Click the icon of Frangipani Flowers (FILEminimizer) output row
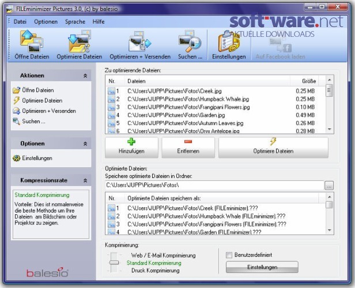 [x=111, y=224]
